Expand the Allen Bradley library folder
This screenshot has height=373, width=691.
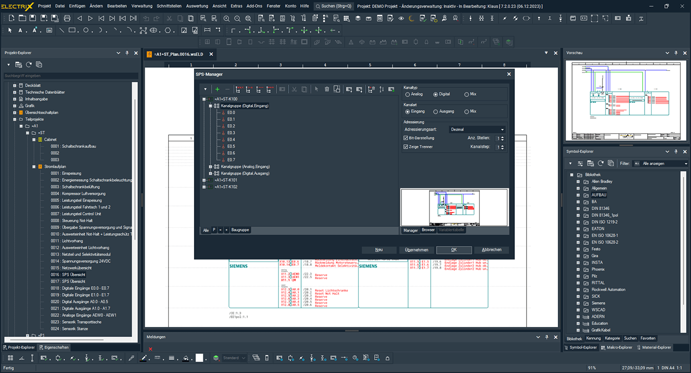578,181
